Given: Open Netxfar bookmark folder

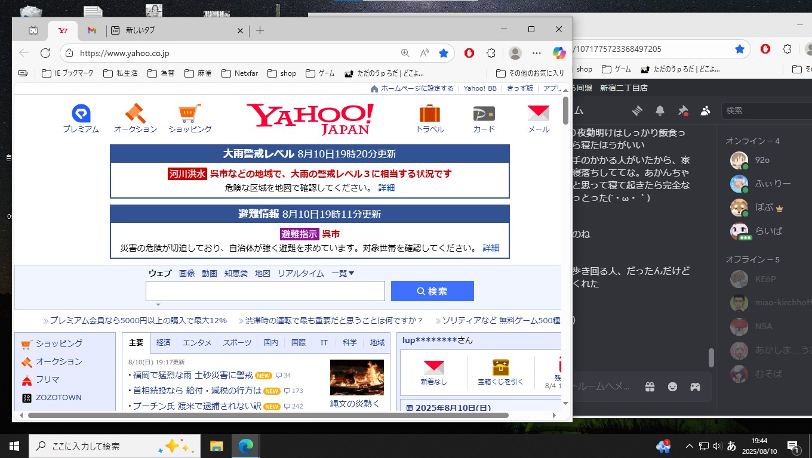Looking at the screenshot, I should (239, 73).
